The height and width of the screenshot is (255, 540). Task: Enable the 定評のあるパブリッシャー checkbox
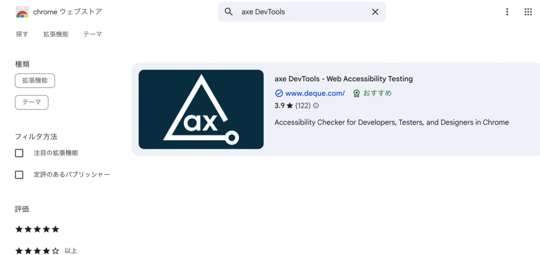(x=20, y=175)
